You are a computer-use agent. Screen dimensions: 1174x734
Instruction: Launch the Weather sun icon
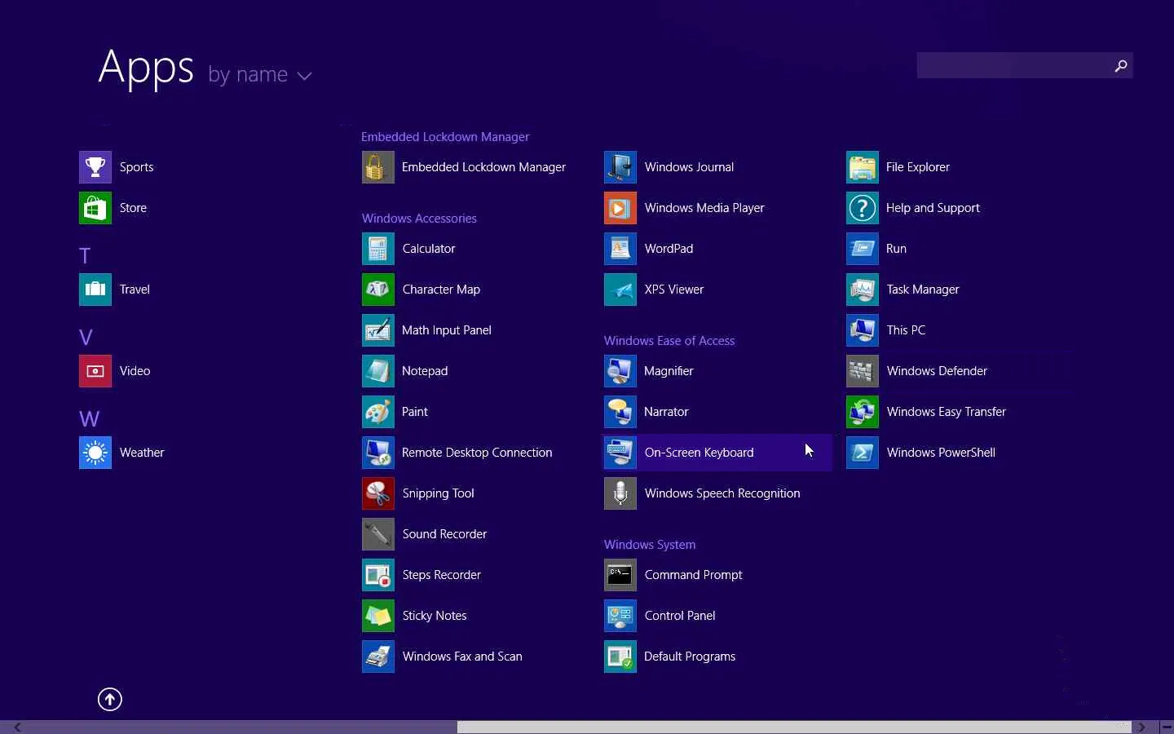95,453
